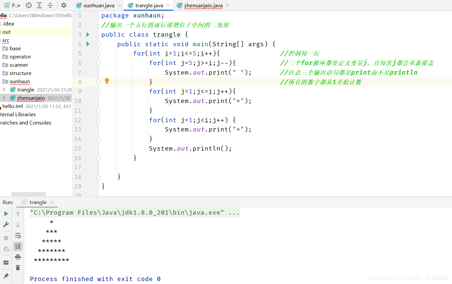Image resolution: width=452 pixels, height=284 pixels.
Task: Print console output
Action: (x=18, y=257)
